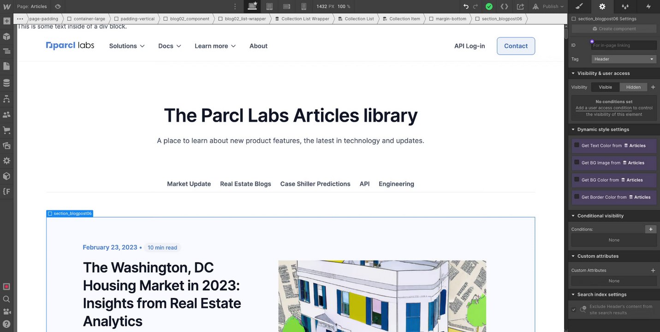
Task: Open the Assets image panel
Action: click(6, 145)
